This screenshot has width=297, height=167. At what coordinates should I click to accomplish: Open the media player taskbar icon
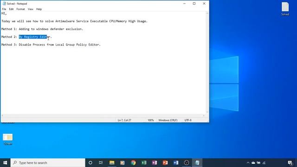tap(123, 163)
